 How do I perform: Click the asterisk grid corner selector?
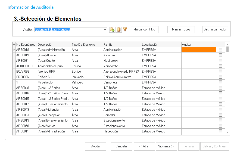coord(14,45)
